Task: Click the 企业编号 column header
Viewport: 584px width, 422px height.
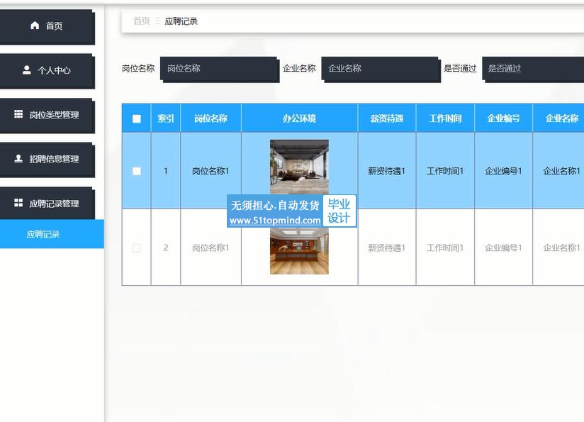Action: (x=503, y=118)
